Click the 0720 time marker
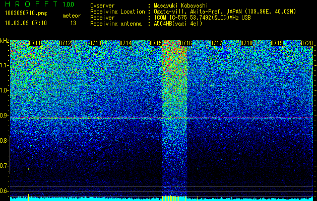This screenshot has width=317, height=201. click(307, 43)
